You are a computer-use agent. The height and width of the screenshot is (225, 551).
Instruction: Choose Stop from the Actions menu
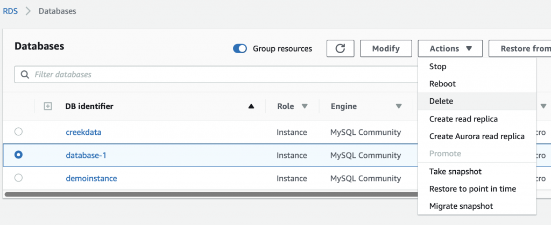point(477,67)
